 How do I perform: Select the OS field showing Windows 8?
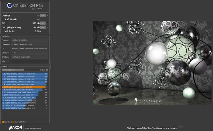tap(30, 49)
